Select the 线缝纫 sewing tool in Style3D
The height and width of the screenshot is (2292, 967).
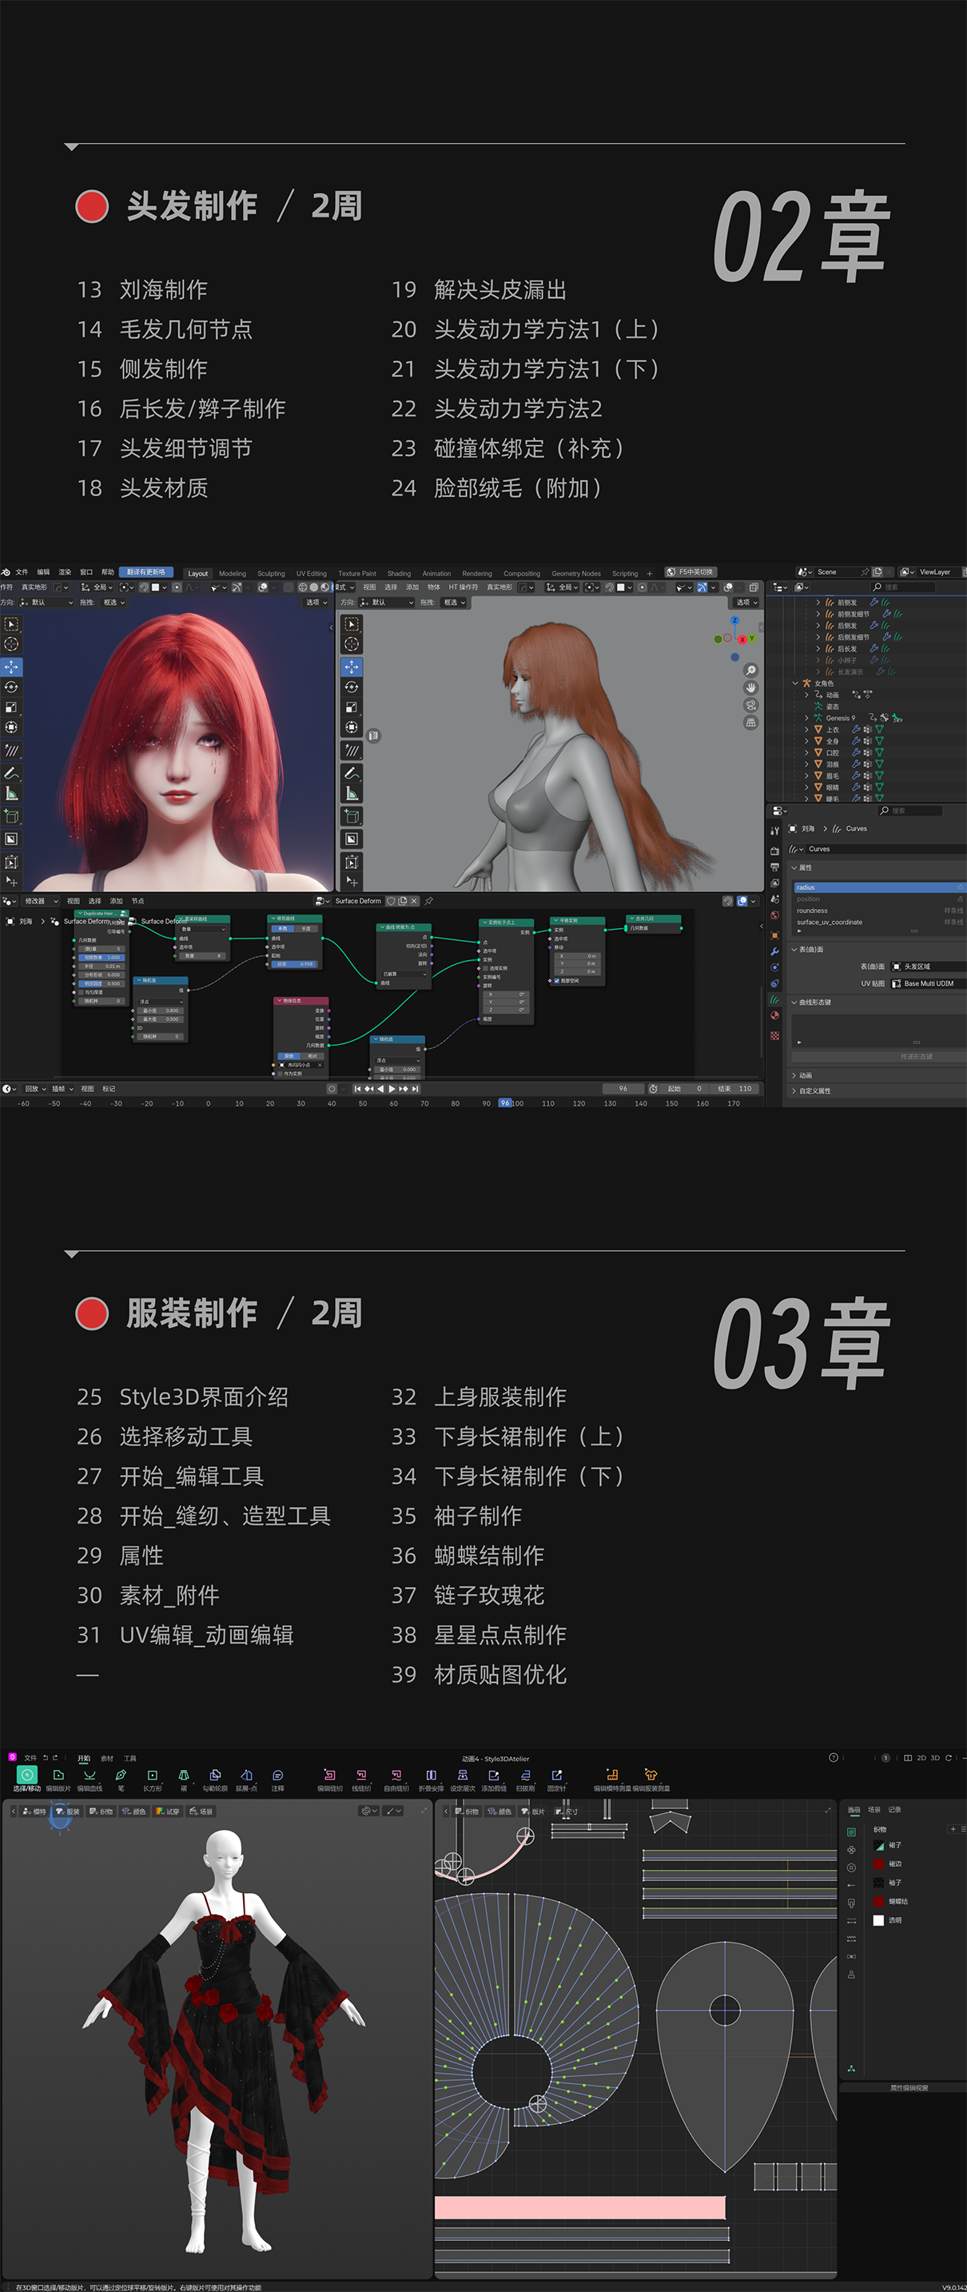pyautogui.click(x=361, y=1780)
